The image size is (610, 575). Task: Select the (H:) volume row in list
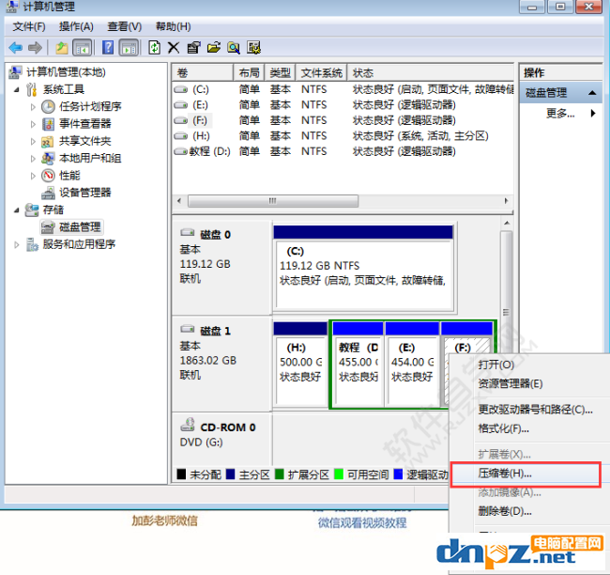[x=343, y=136]
